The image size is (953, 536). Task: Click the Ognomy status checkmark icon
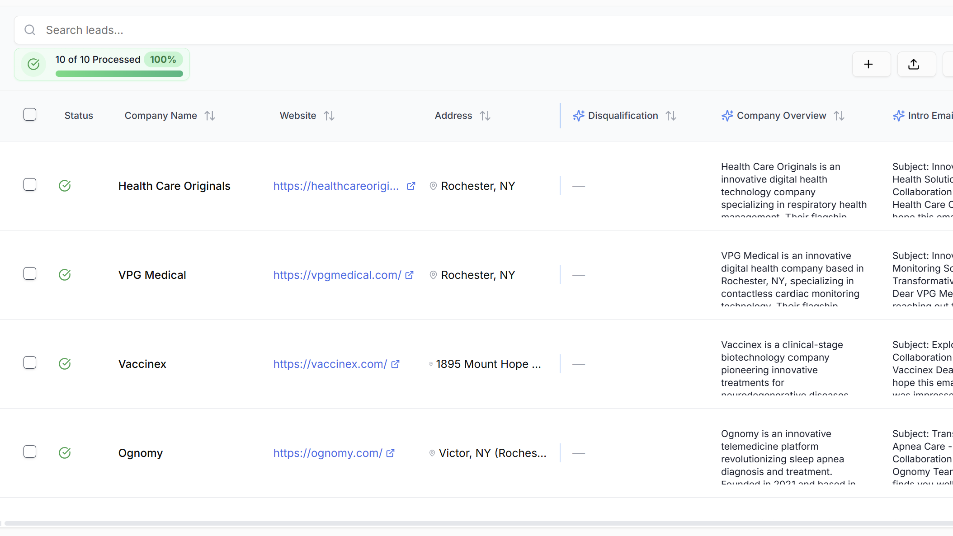click(65, 453)
